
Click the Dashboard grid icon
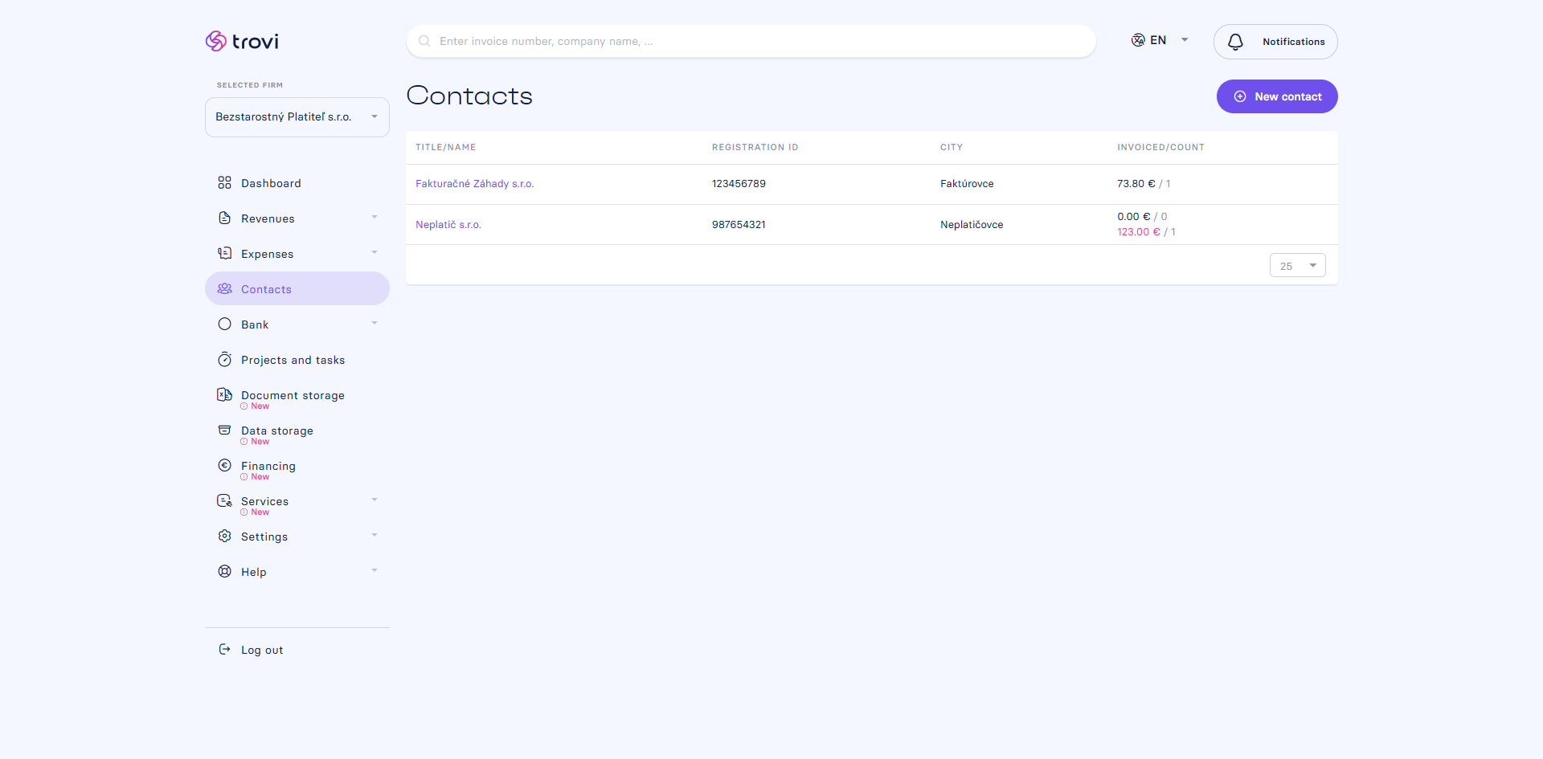click(x=224, y=182)
